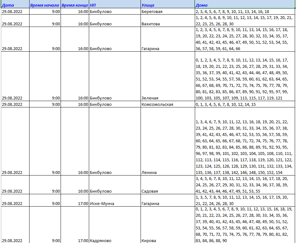This screenshot has width=296, height=243.
Task: Click the 'Иске-Мунча' settlement cell
Action: 115,203
